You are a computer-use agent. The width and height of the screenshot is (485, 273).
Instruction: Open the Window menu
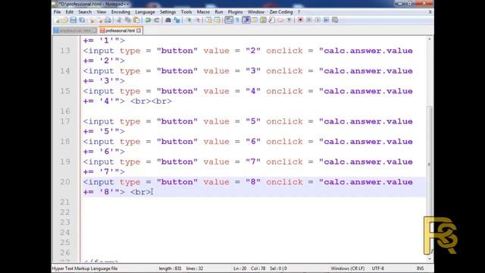[256, 12]
